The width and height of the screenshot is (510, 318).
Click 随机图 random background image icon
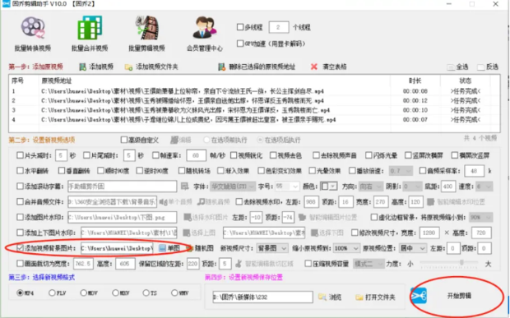[x=189, y=248]
